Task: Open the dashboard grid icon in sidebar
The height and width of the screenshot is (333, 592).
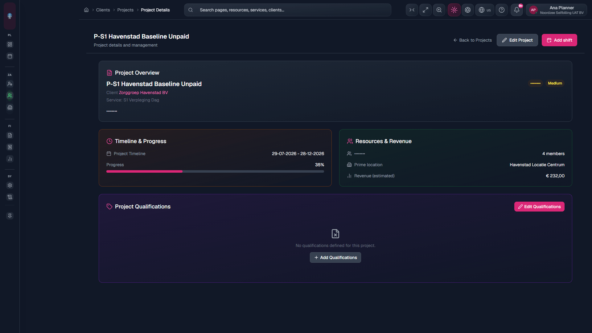Action: pos(10,44)
